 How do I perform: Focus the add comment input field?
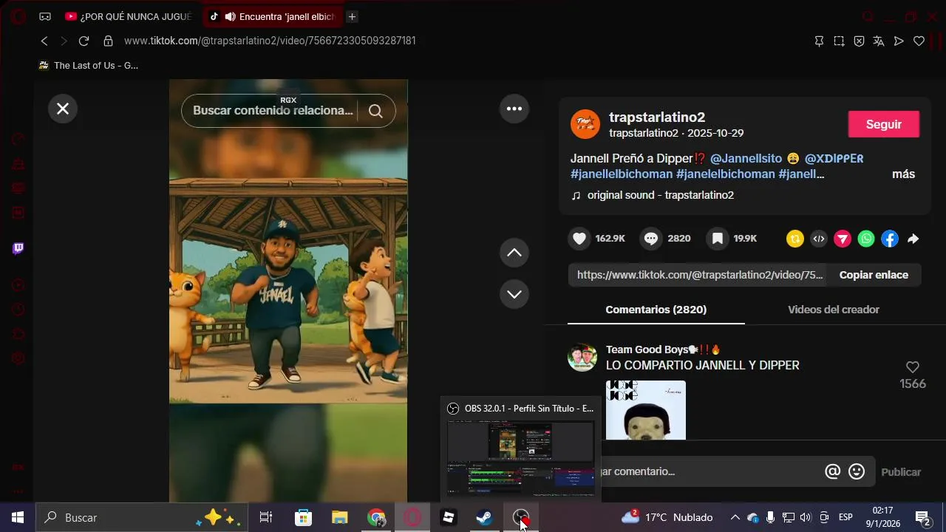coord(709,471)
